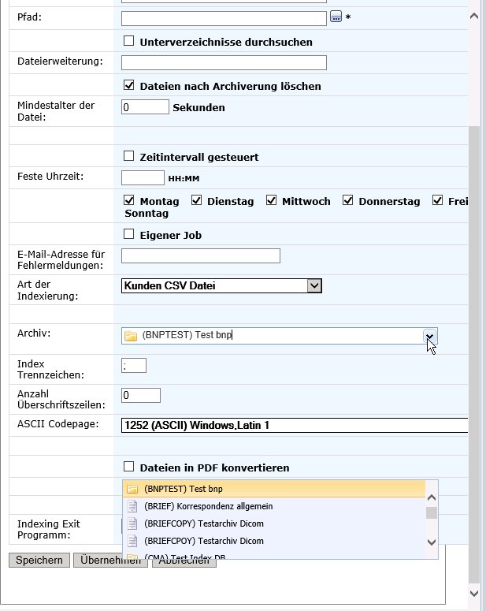
Task: Open ASCII Codepage dropdown
Action: (295, 425)
